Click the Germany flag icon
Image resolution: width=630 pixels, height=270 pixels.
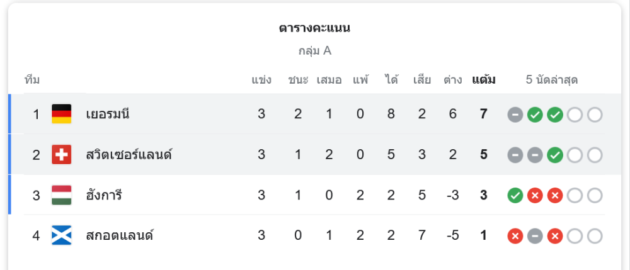tap(62, 114)
